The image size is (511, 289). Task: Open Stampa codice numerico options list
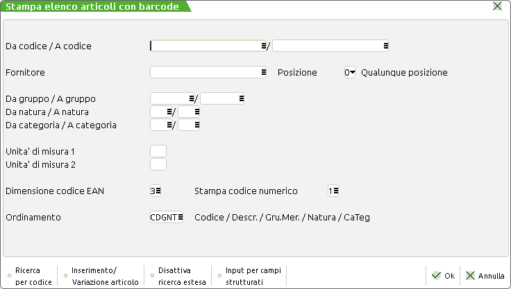tap(336, 191)
